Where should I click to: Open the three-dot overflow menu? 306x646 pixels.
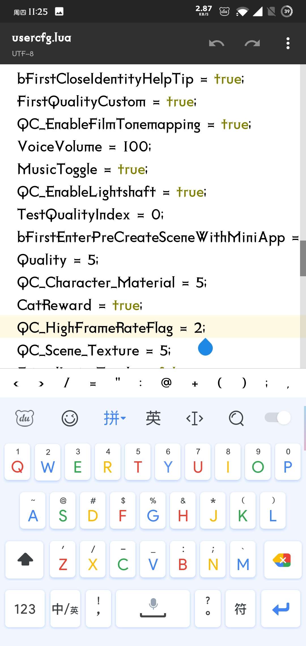(288, 43)
